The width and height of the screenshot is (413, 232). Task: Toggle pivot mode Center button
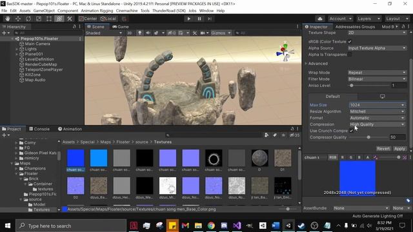tap(88, 19)
